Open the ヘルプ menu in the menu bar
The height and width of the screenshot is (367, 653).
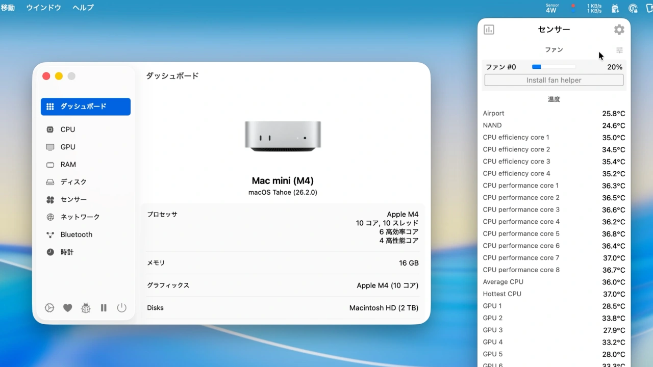point(83,8)
